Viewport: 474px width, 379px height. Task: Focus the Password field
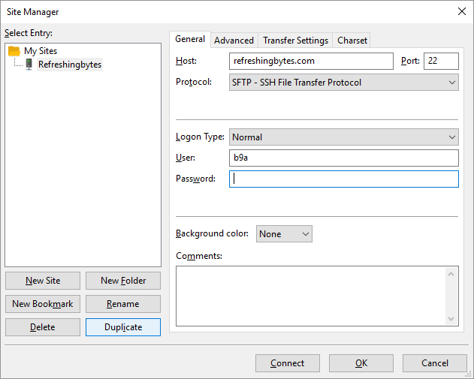tap(344, 179)
